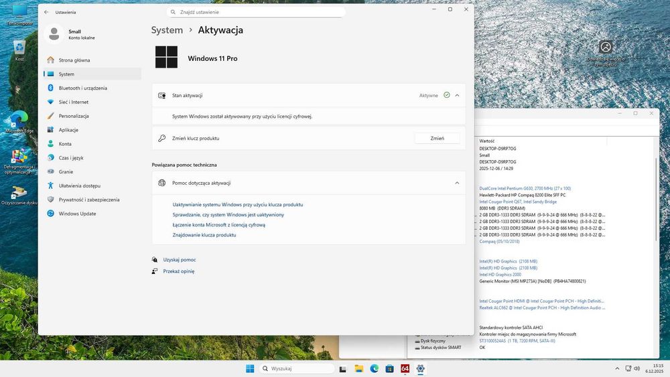Click the green Aktywne checkmark icon
The width and height of the screenshot is (670, 377).
pos(446,95)
